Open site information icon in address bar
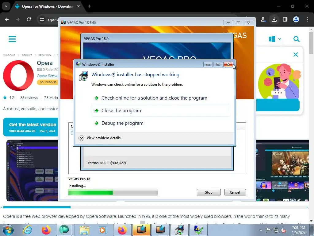 (x=42, y=19)
